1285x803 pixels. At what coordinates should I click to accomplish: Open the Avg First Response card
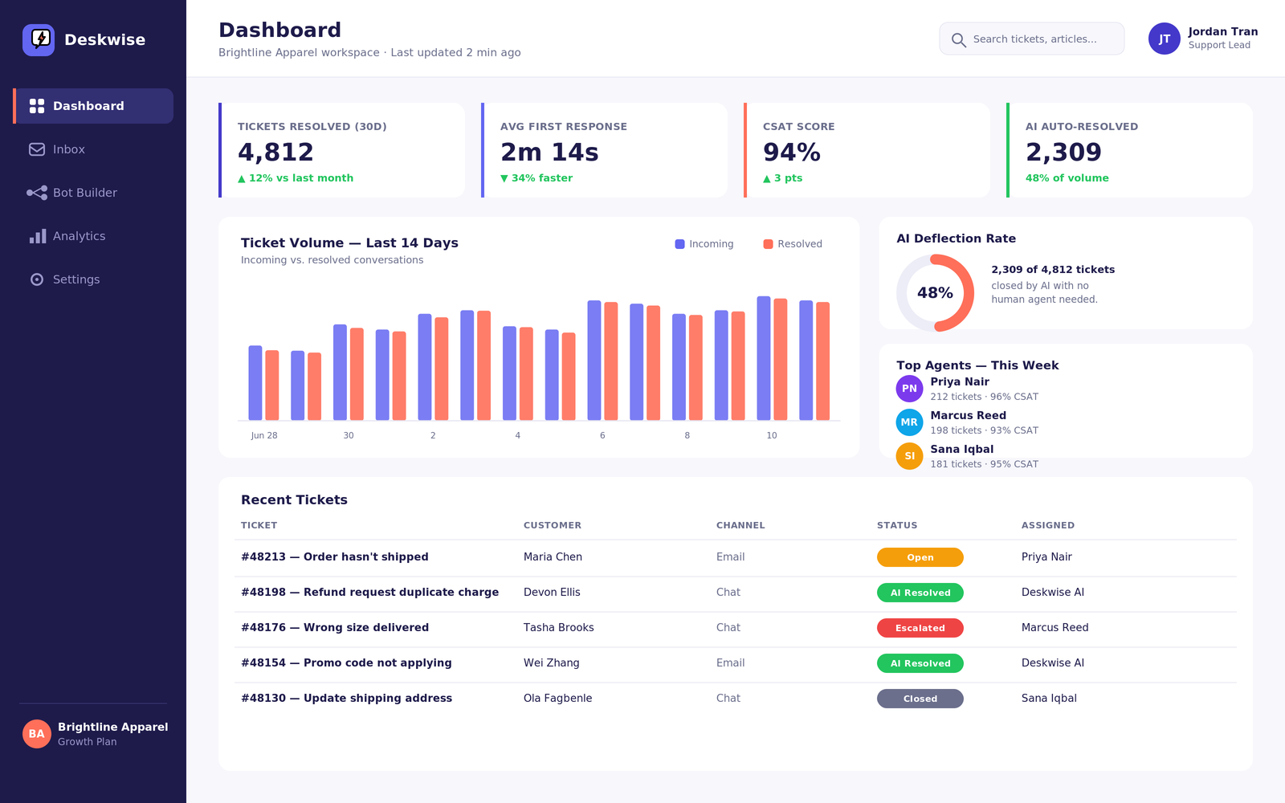click(x=604, y=150)
